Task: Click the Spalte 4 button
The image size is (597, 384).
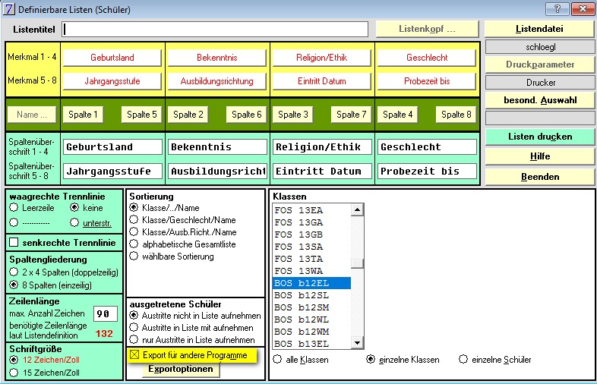Action: 397,115
